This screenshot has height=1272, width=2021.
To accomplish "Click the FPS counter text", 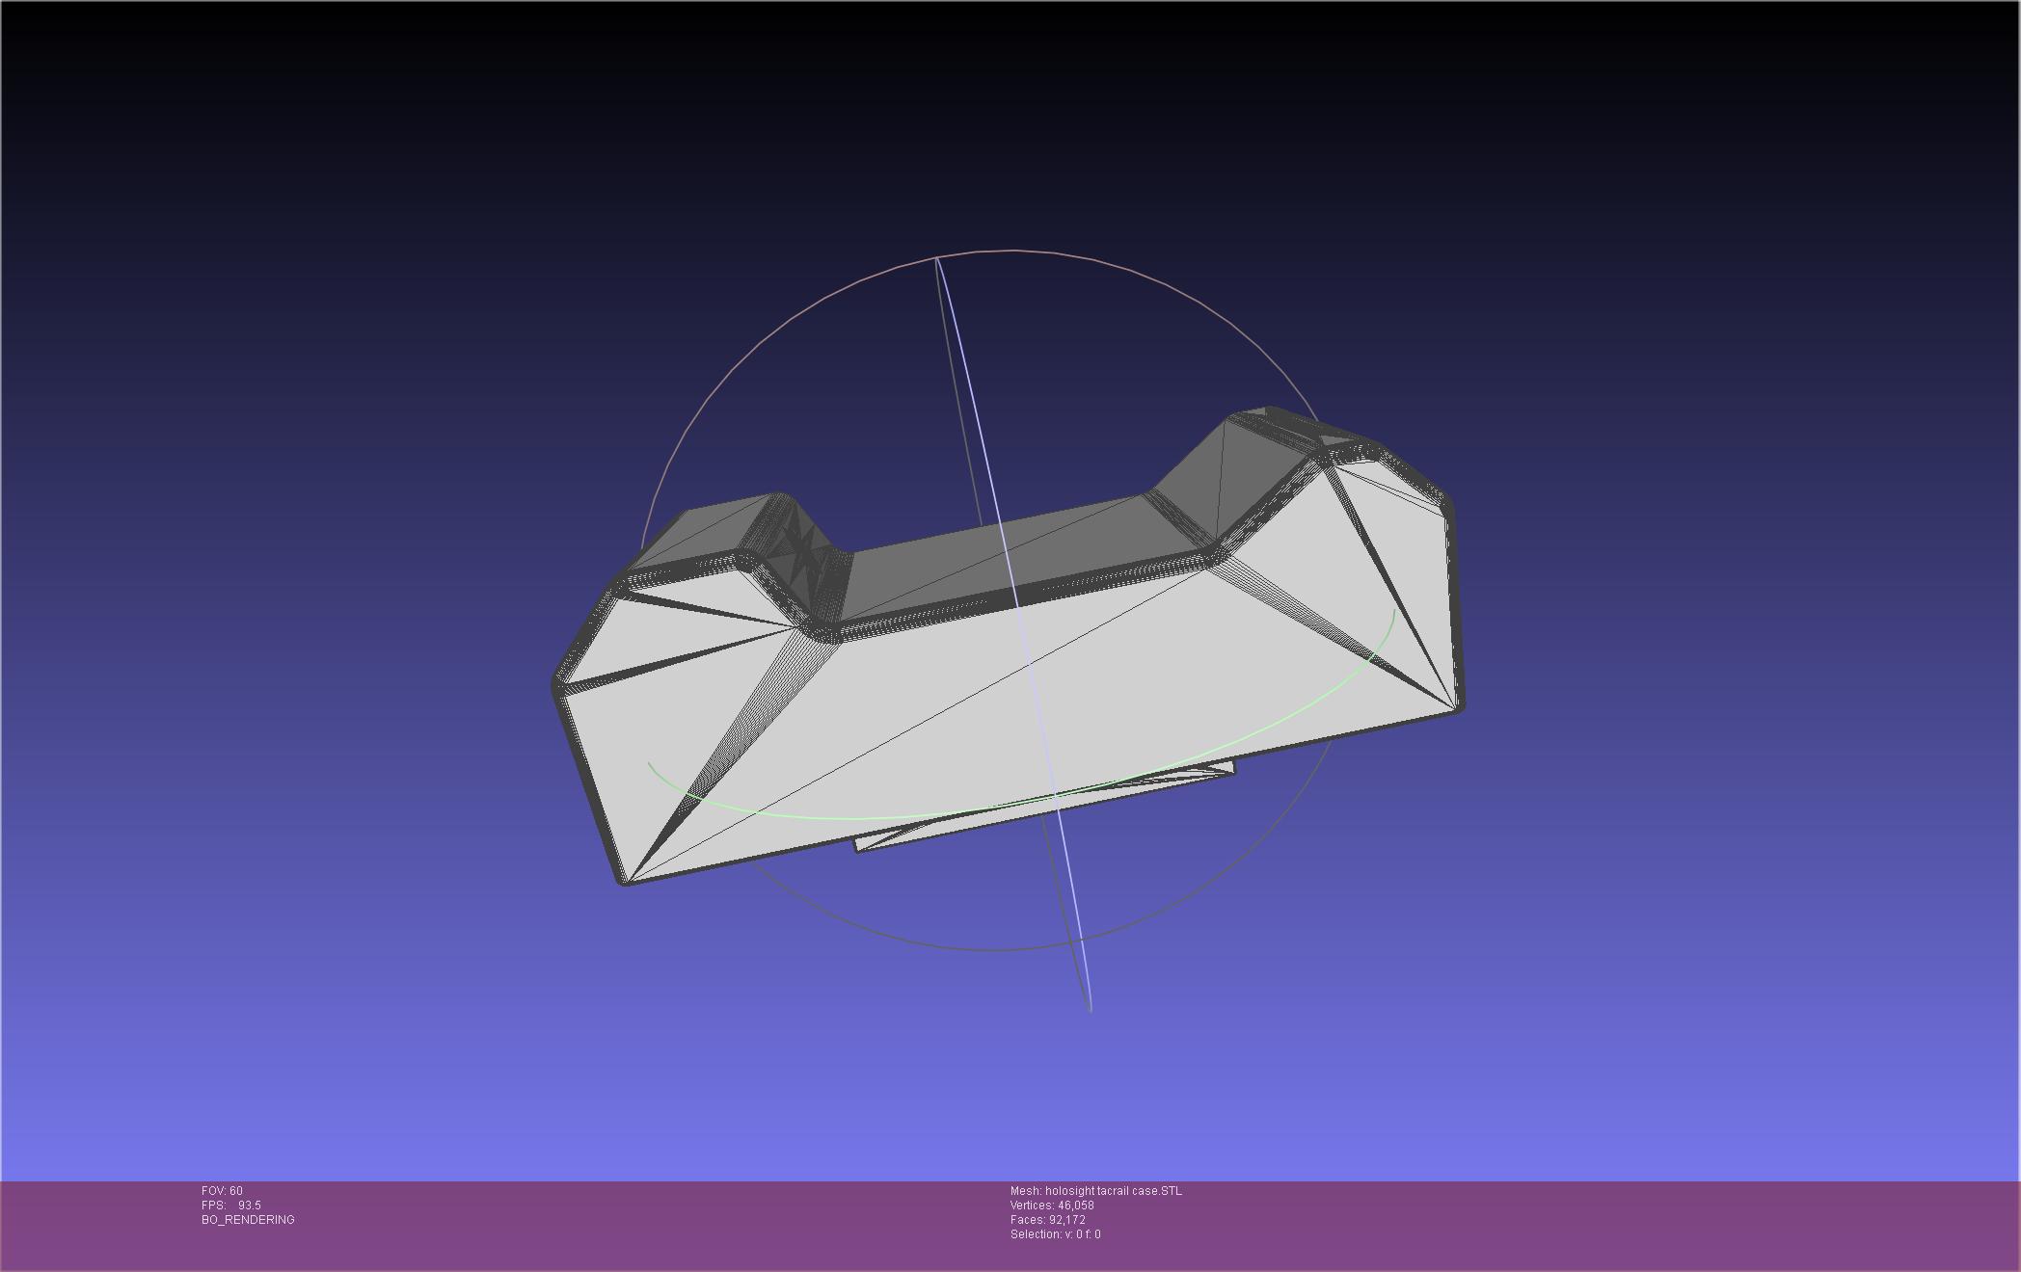I will coord(230,1206).
